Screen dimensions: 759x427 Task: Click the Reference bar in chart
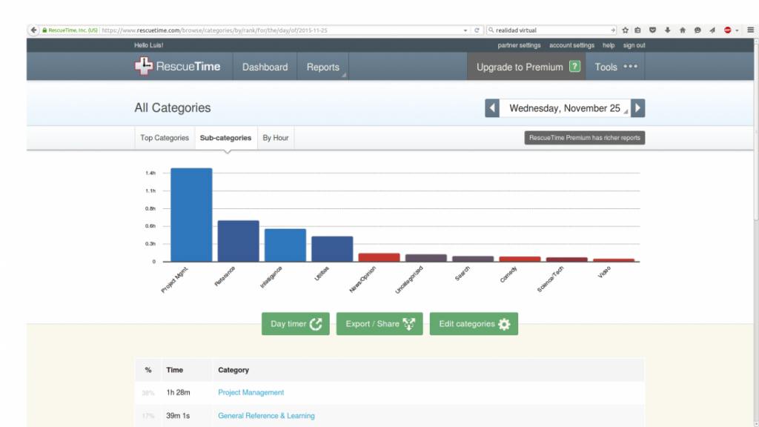point(238,241)
